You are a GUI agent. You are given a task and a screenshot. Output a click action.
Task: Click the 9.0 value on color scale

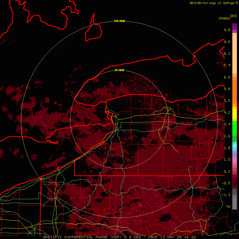tap(227, 42)
